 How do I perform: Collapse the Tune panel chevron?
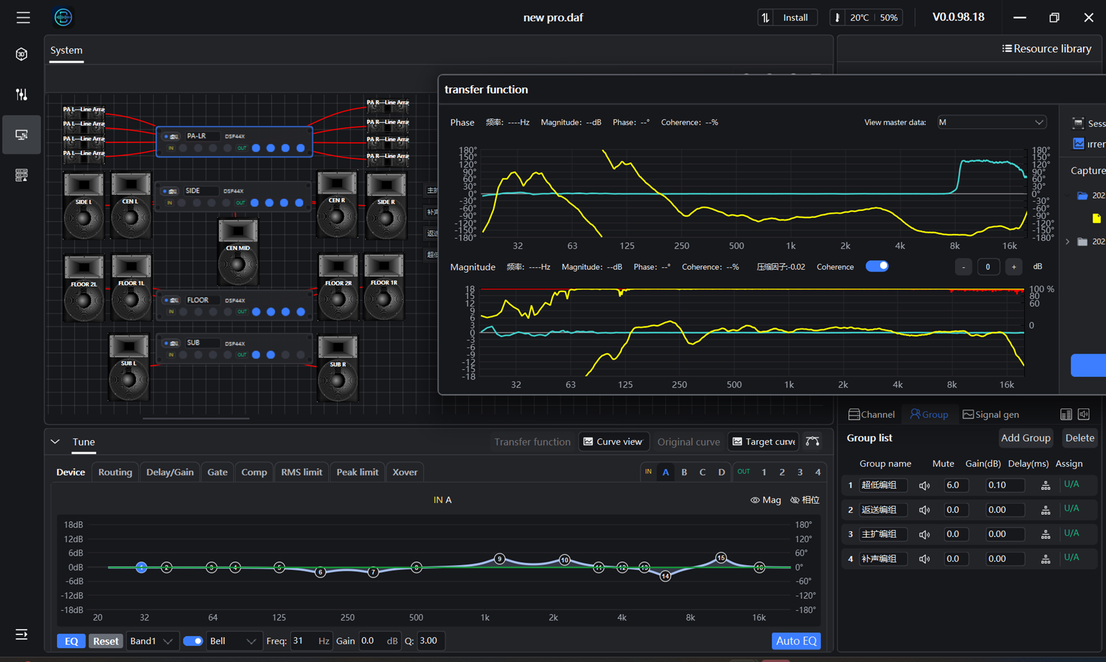(56, 442)
